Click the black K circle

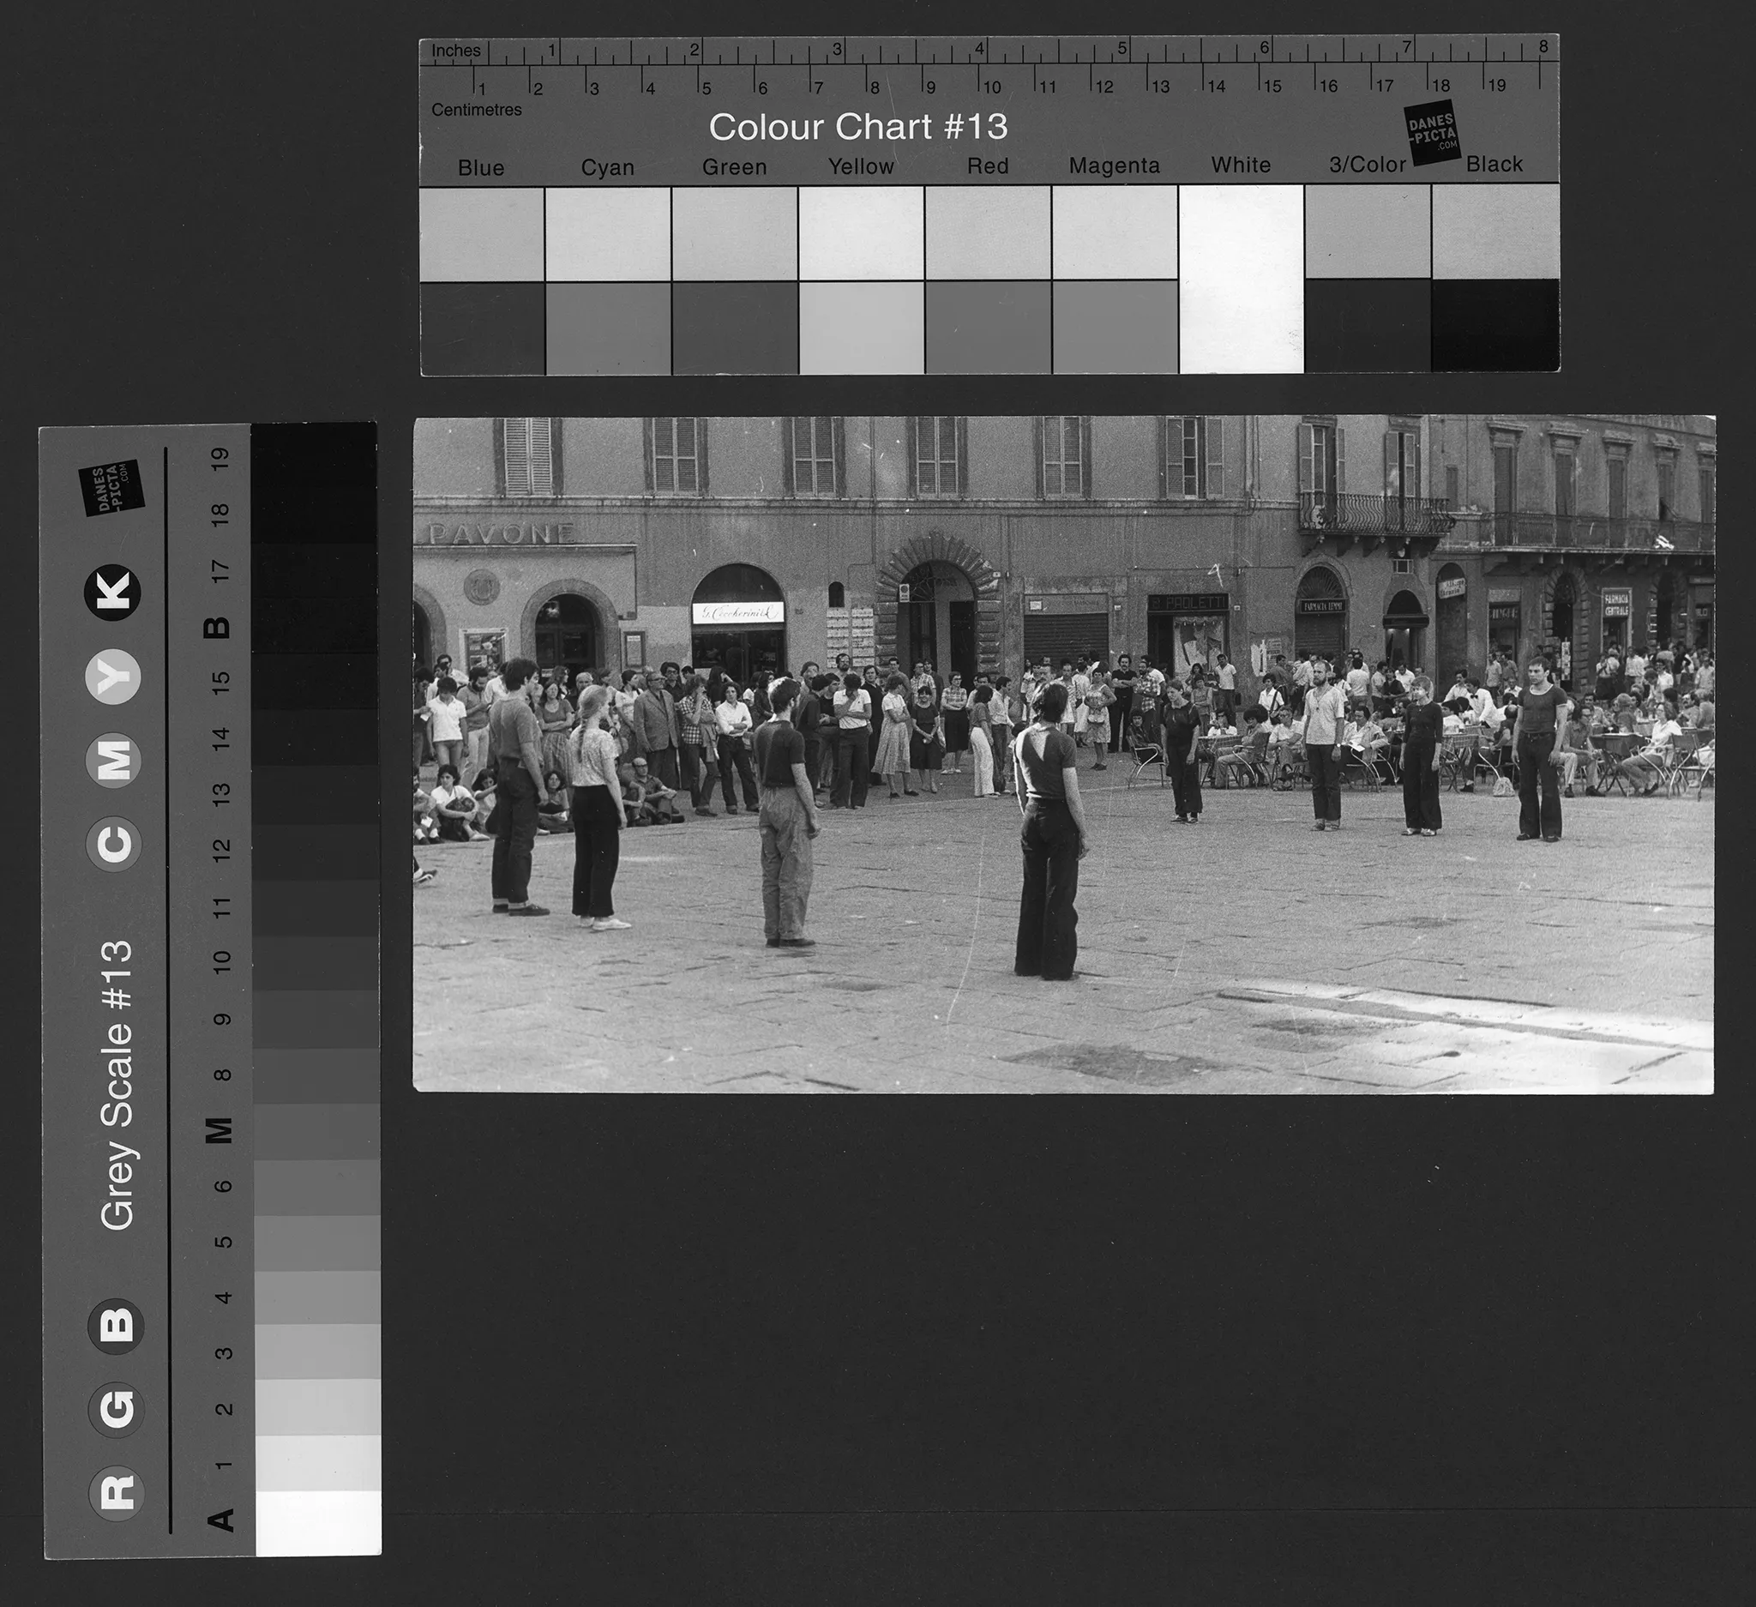pos(113,593)
